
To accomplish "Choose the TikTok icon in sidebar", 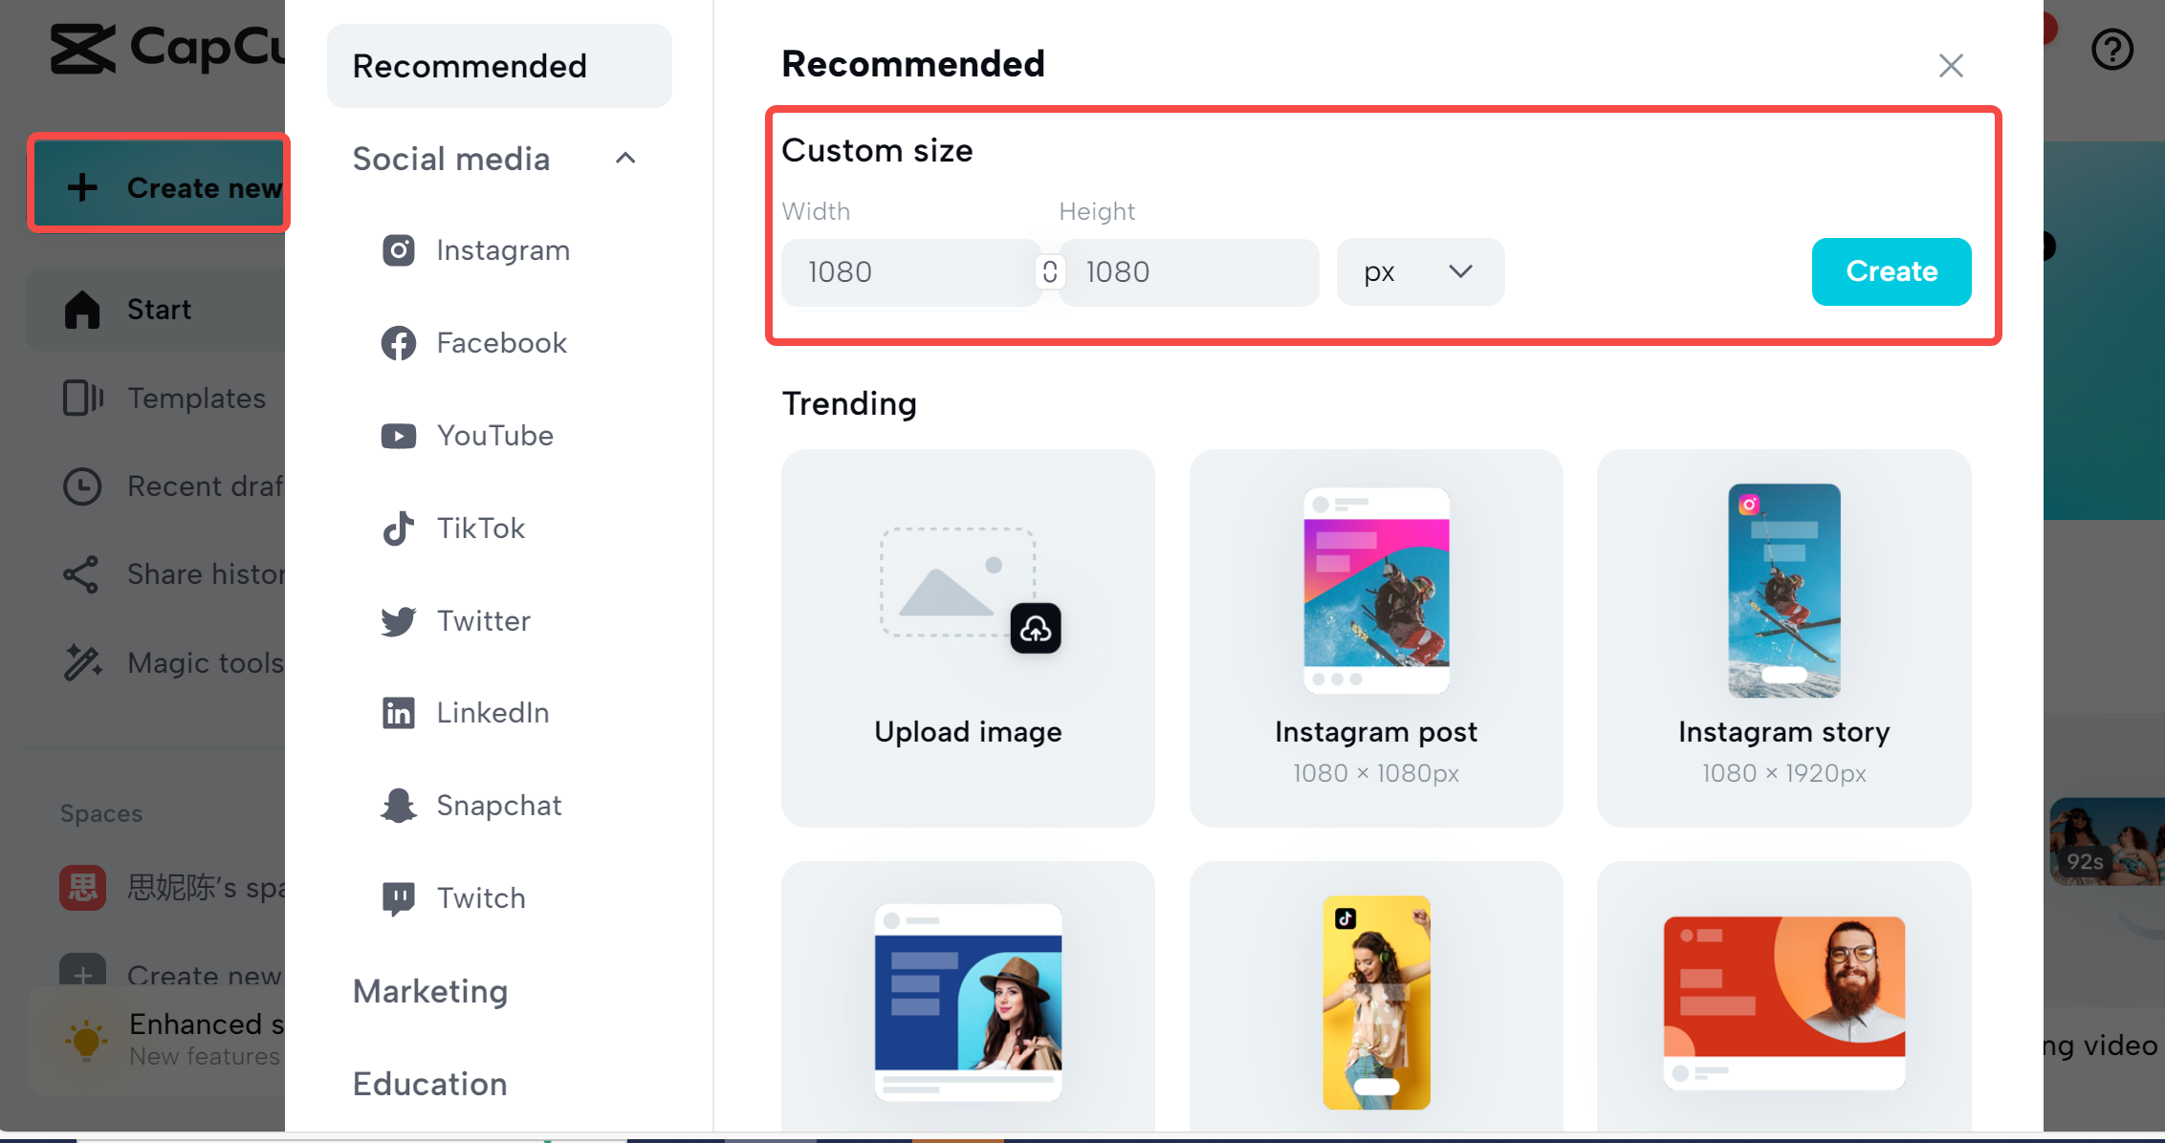I will point(399,528).
